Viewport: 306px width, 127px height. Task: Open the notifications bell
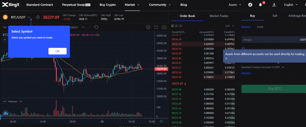(260, 5)
